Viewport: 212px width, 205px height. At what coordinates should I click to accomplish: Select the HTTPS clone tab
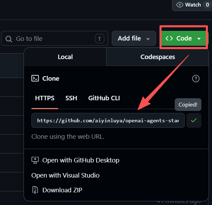[45, 98]
